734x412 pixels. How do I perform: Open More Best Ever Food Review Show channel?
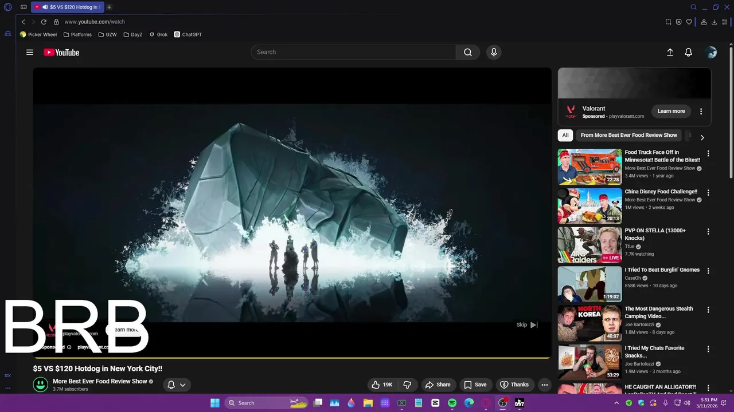pos(100,381)
